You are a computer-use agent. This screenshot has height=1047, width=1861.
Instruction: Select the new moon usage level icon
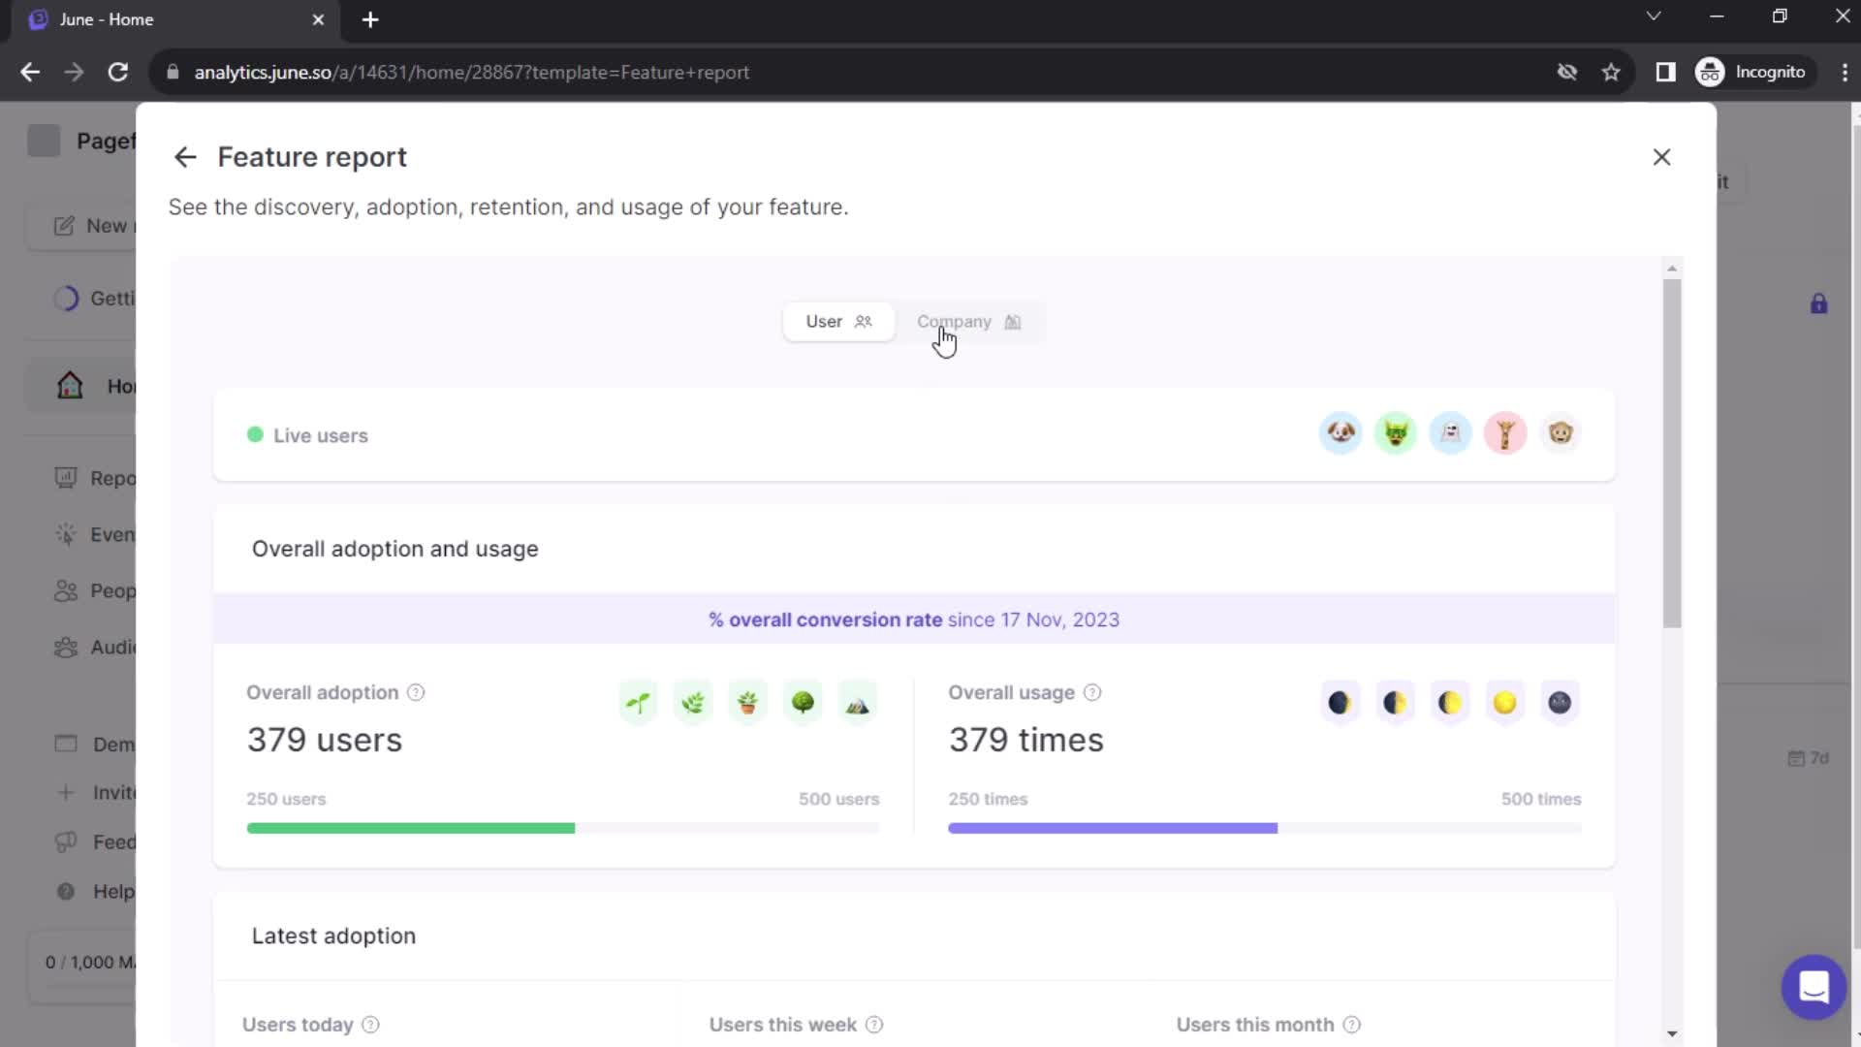click(1340, 703)
